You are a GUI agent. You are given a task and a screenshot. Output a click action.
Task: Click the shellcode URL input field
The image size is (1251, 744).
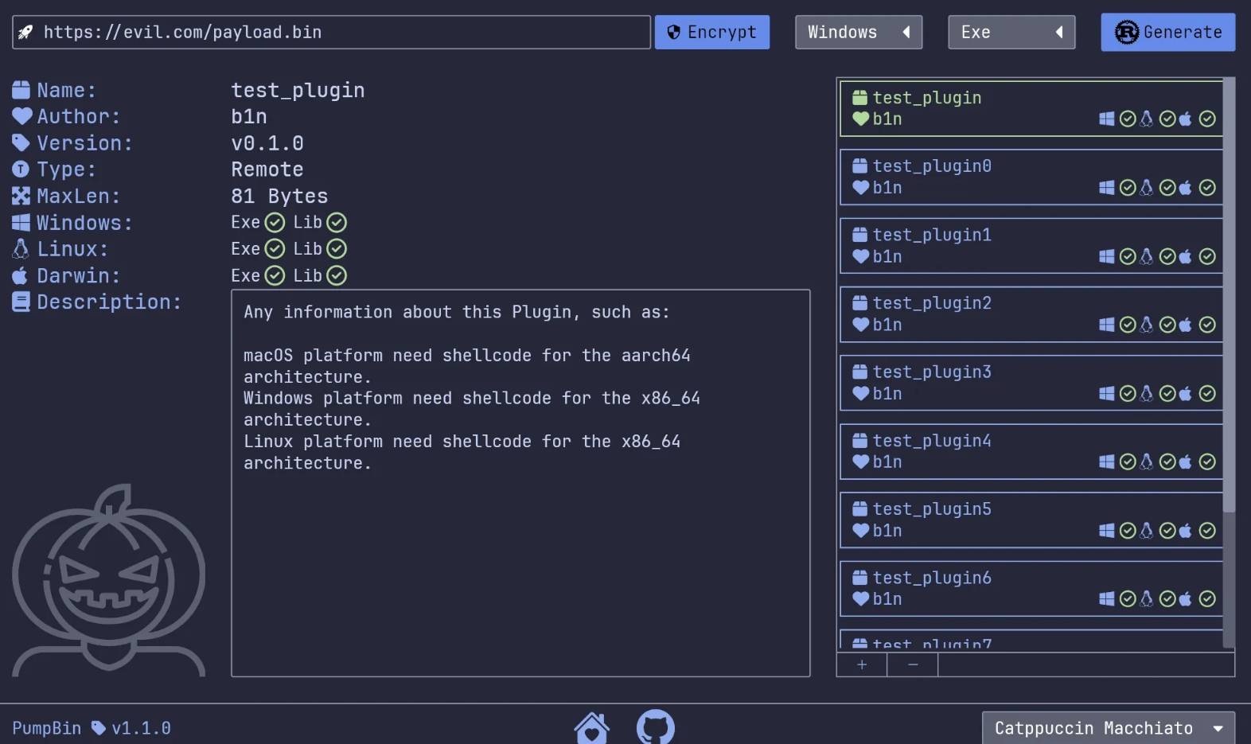342,33
